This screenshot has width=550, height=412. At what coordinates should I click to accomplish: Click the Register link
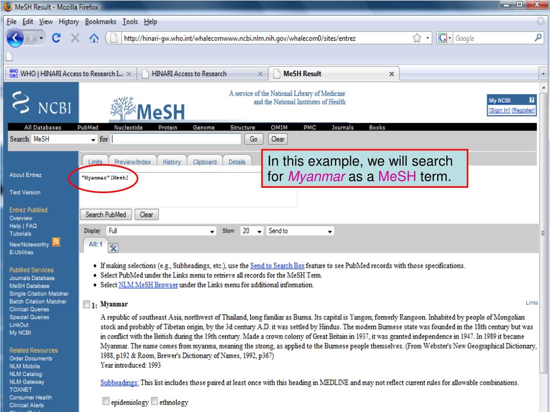(523, 110)
